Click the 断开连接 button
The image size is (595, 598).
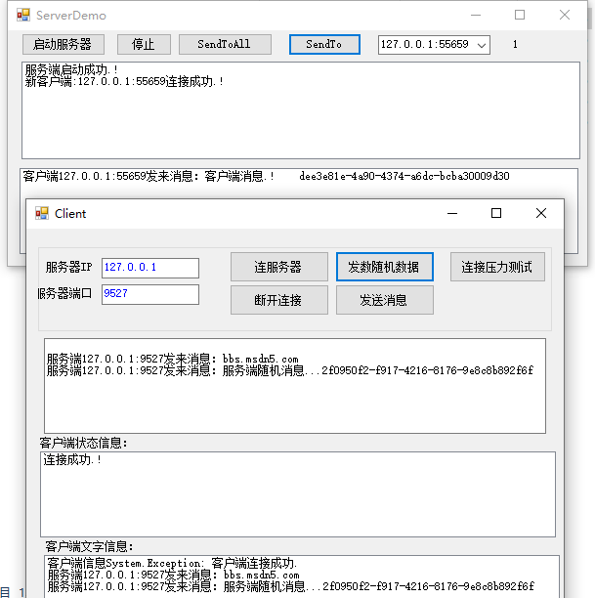278,300
